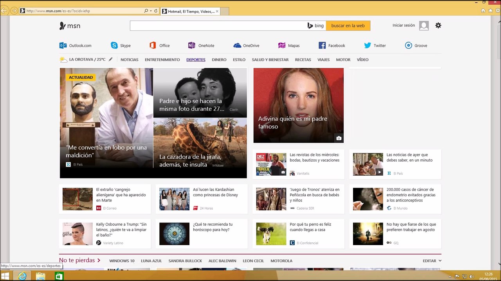Click the volume speaker in system tray
Image resolution: width=501 pixels, height=281 pixels.
pyautogui.click(x=471, y=277)
